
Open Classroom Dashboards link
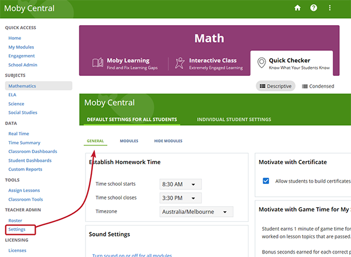click(33, 151)
